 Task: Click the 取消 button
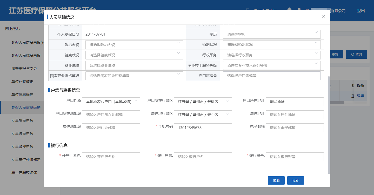(x=276, y=180)
